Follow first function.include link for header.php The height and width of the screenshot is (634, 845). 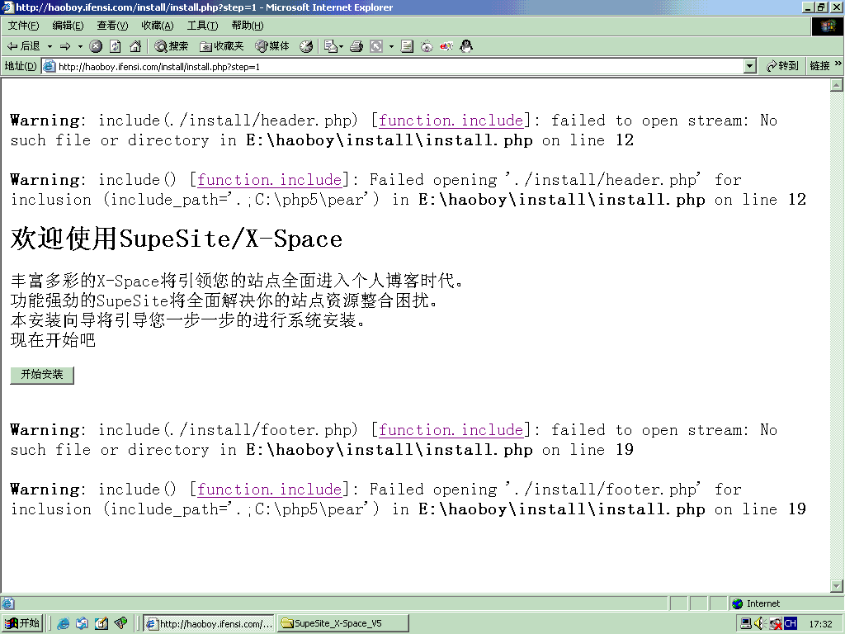point(451,121)
